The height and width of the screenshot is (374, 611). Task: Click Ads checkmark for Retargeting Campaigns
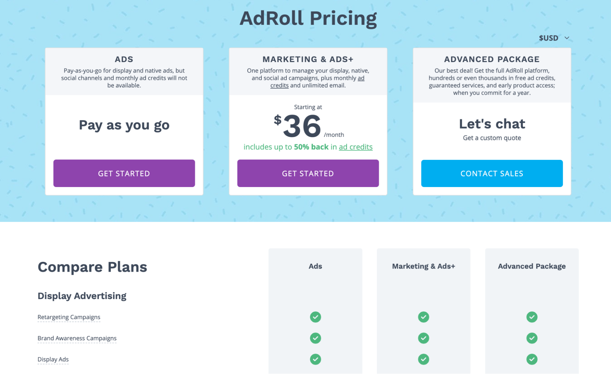tap(315, 317)
